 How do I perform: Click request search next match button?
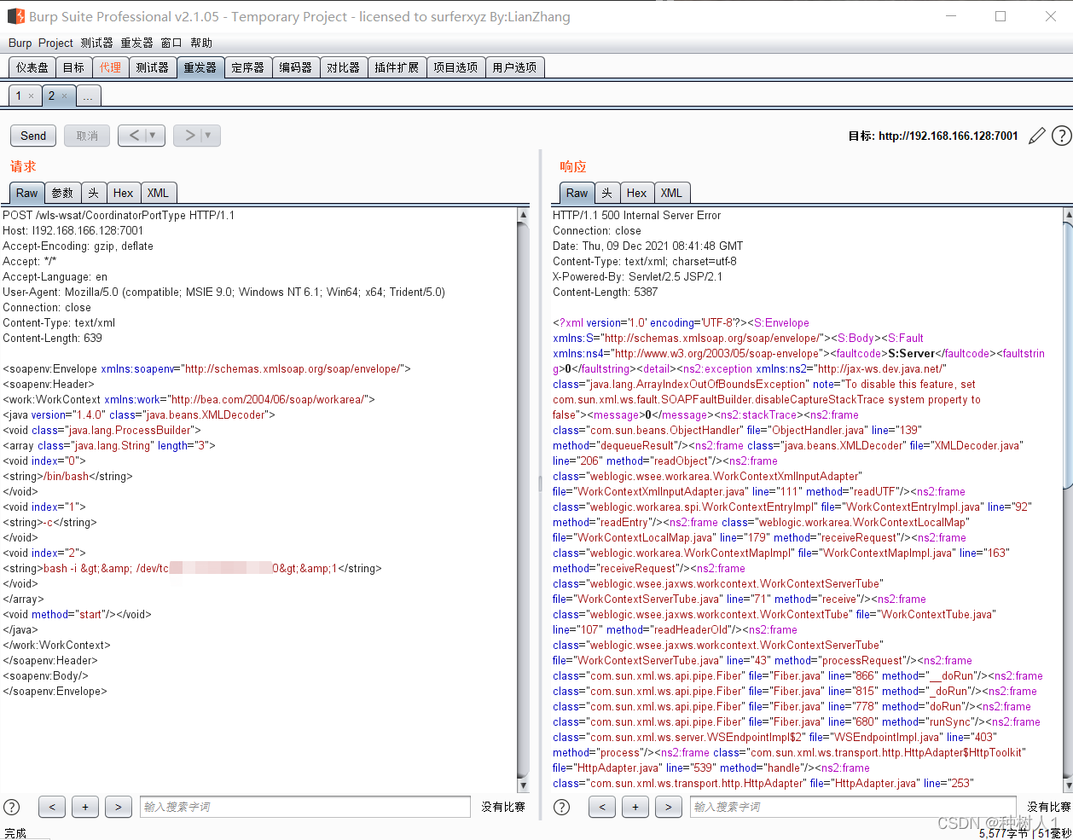click(118, 807)
